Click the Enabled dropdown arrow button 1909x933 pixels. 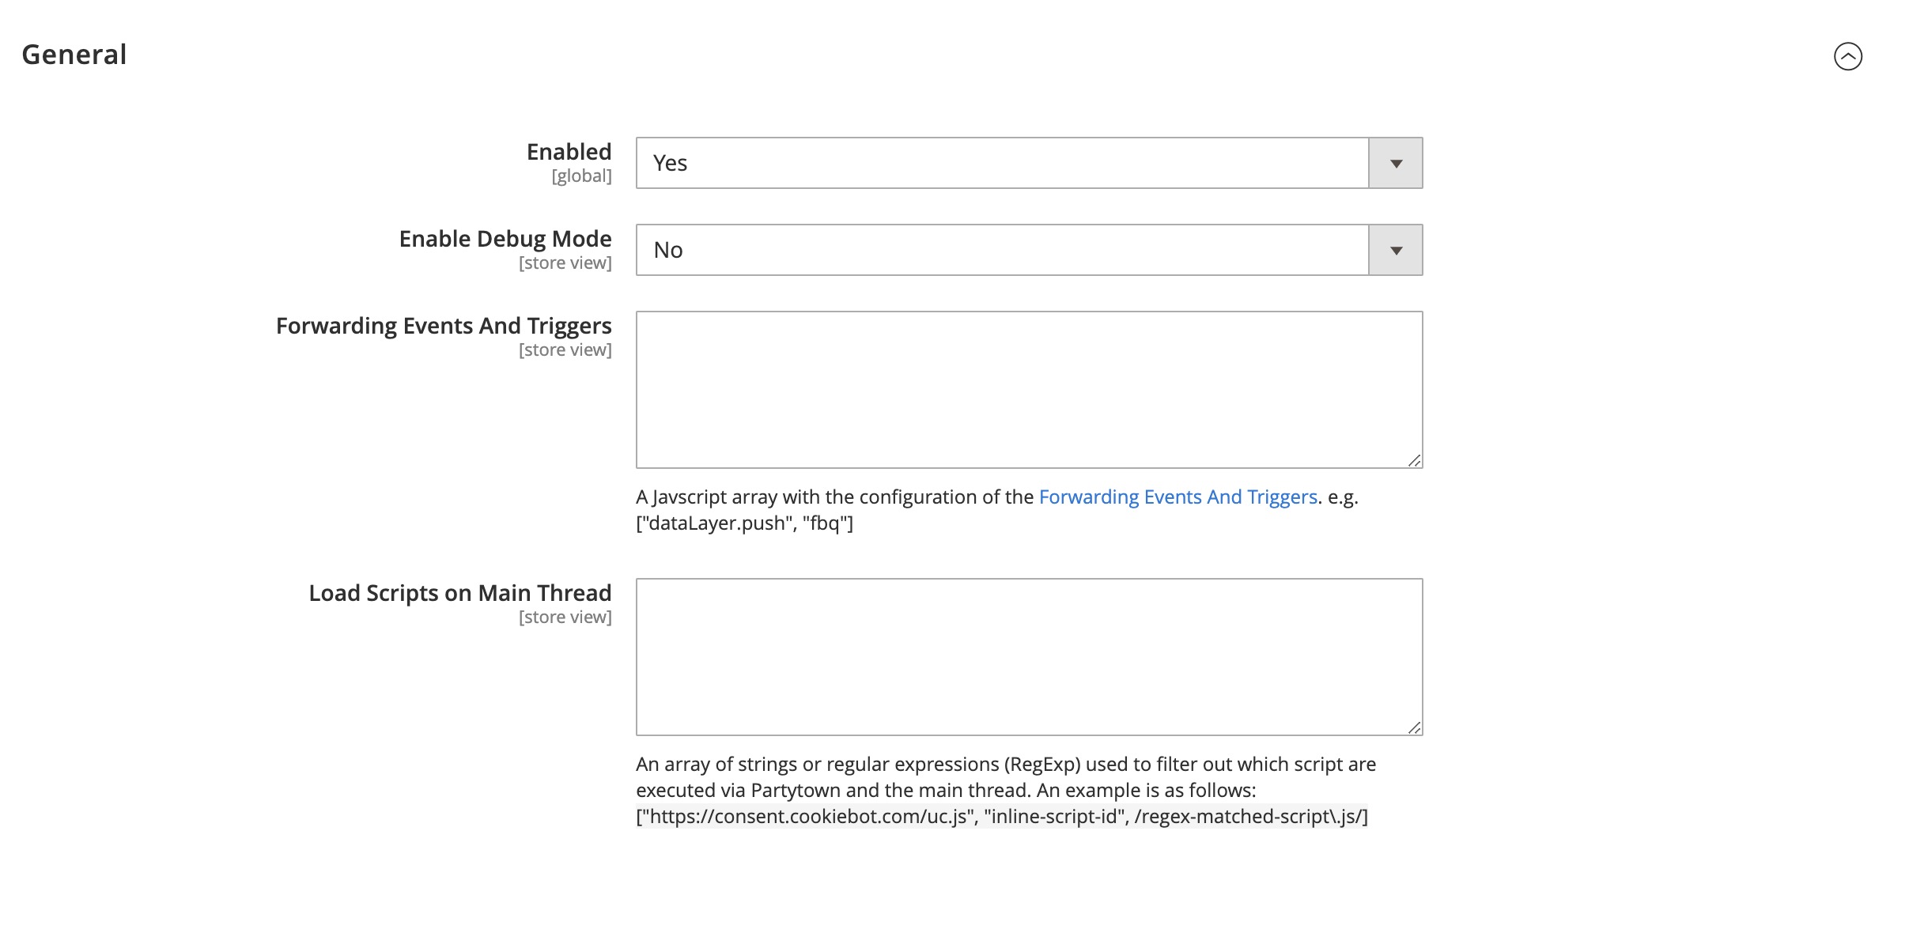click(x=1395, y=164)
